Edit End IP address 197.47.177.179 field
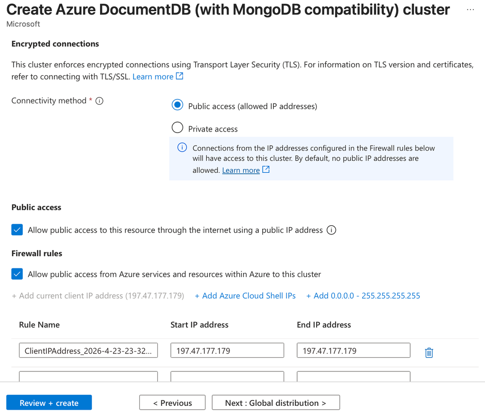 pos(353,350)
